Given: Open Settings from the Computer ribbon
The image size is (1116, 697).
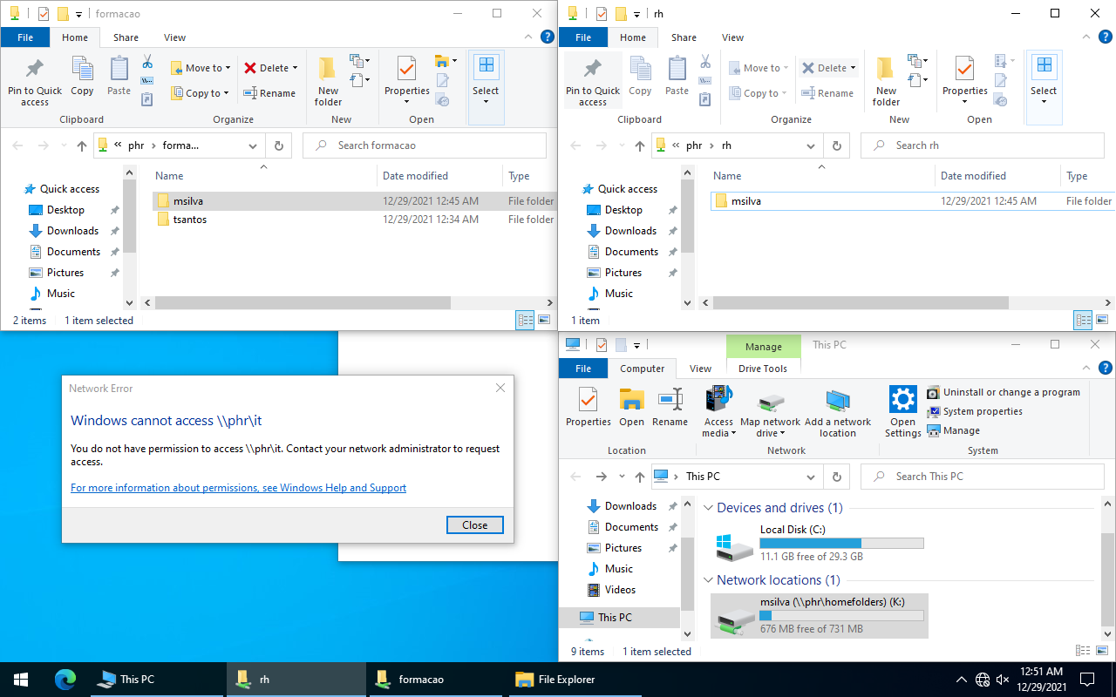Looking at the screenshot, I should click(x=902, y=409).
